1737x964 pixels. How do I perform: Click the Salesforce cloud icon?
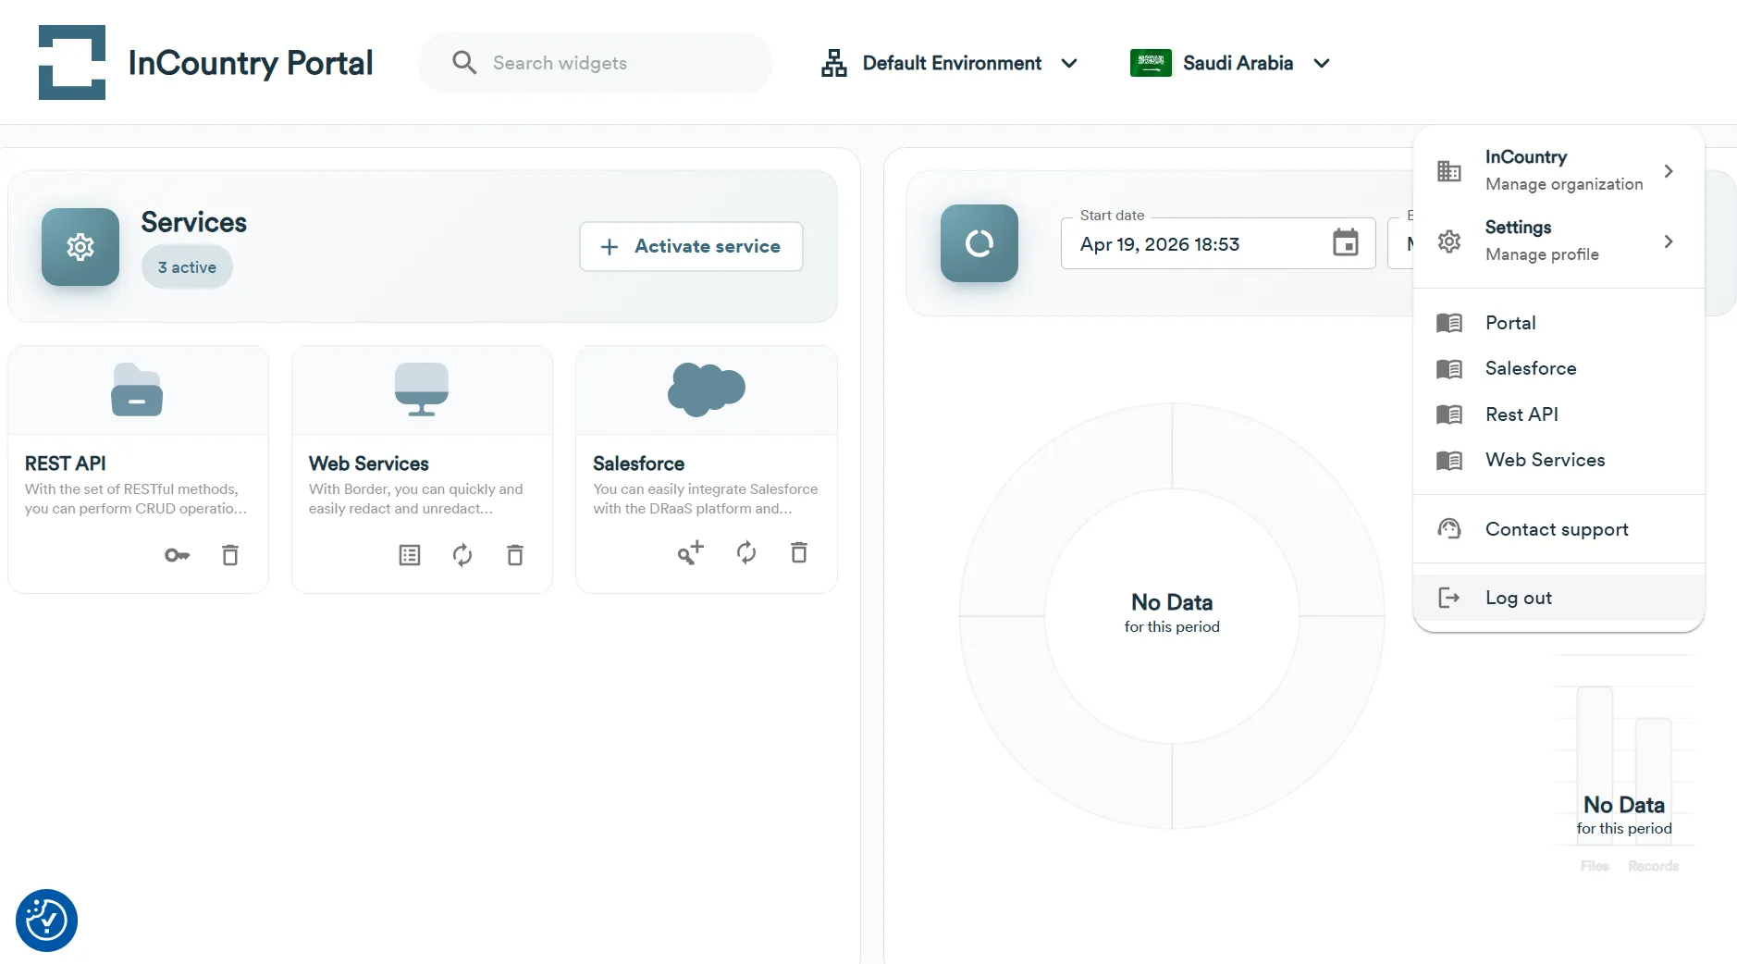(707, 389)
